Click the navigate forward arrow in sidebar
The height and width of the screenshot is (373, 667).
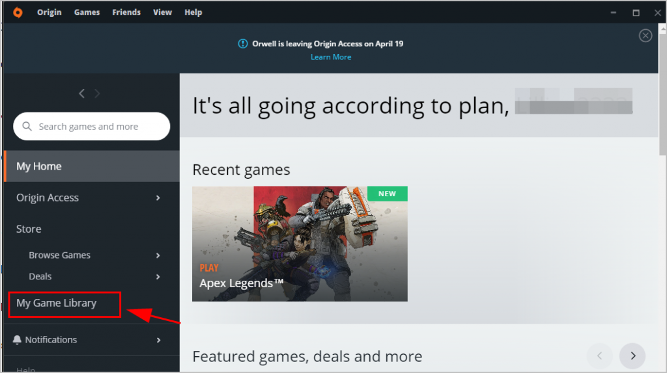tap(98, 94)
